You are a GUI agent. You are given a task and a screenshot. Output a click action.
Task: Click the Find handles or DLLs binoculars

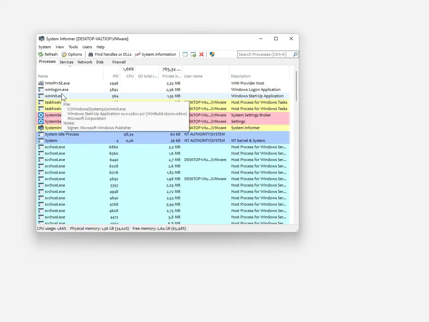tap(91, 54)
